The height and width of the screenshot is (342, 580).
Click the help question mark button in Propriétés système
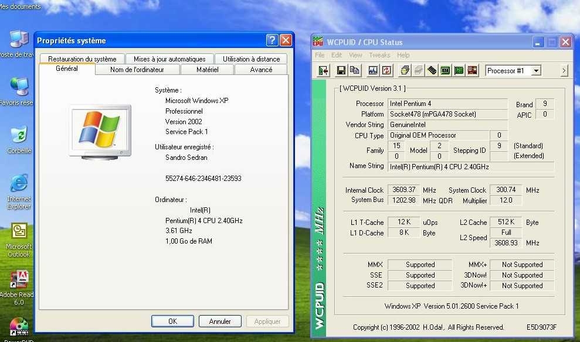272,40
